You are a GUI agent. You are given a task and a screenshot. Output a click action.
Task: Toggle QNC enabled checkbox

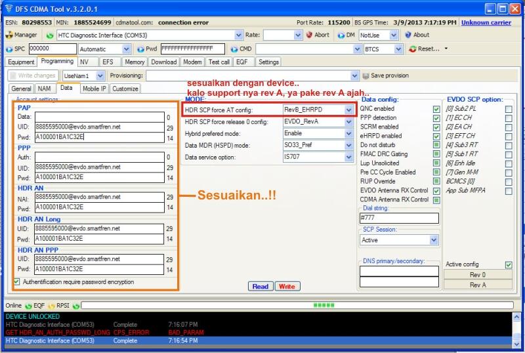point(436,109)
